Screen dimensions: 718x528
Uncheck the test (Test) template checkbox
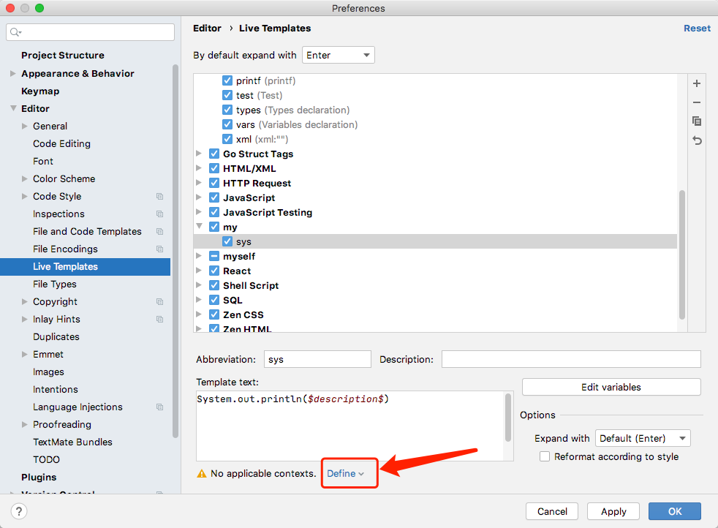[x=227, y=95]
